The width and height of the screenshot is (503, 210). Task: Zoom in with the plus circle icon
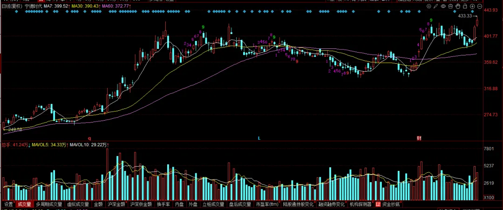point(473,6)
